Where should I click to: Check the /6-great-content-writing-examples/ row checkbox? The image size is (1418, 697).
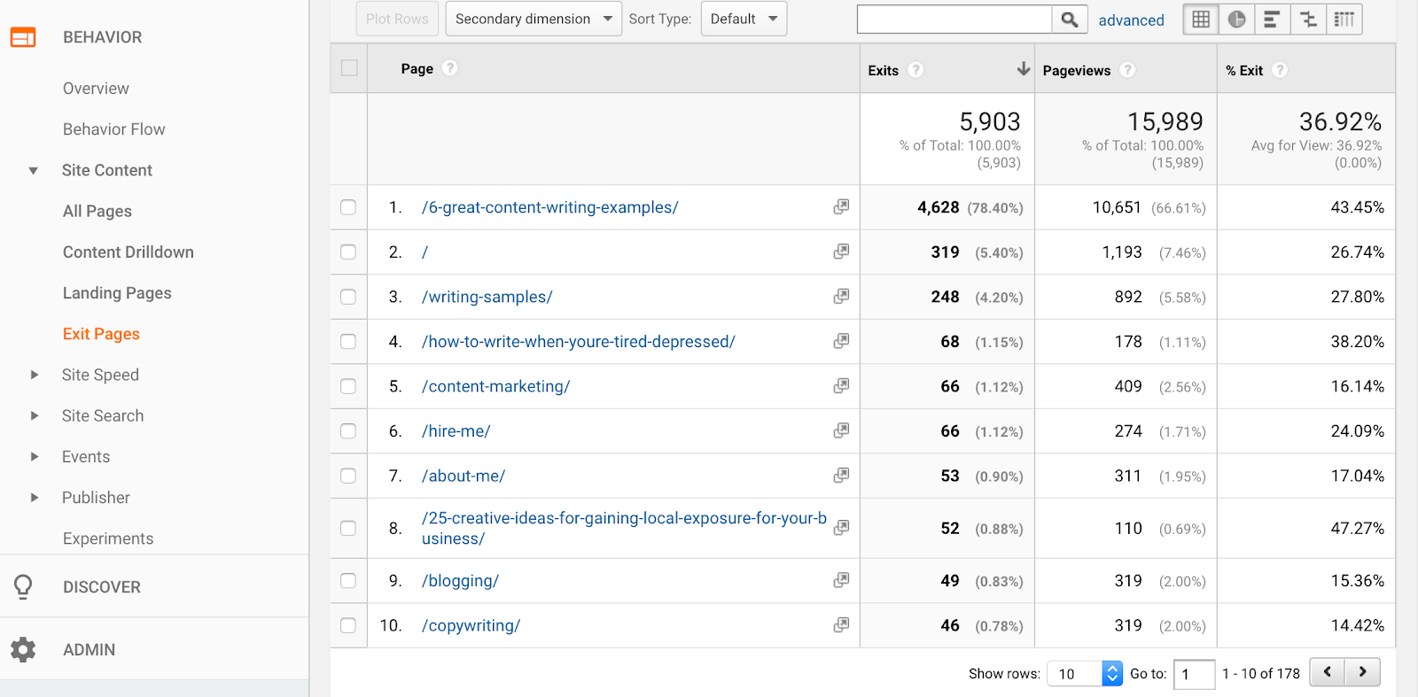click(x=348, y=207)
